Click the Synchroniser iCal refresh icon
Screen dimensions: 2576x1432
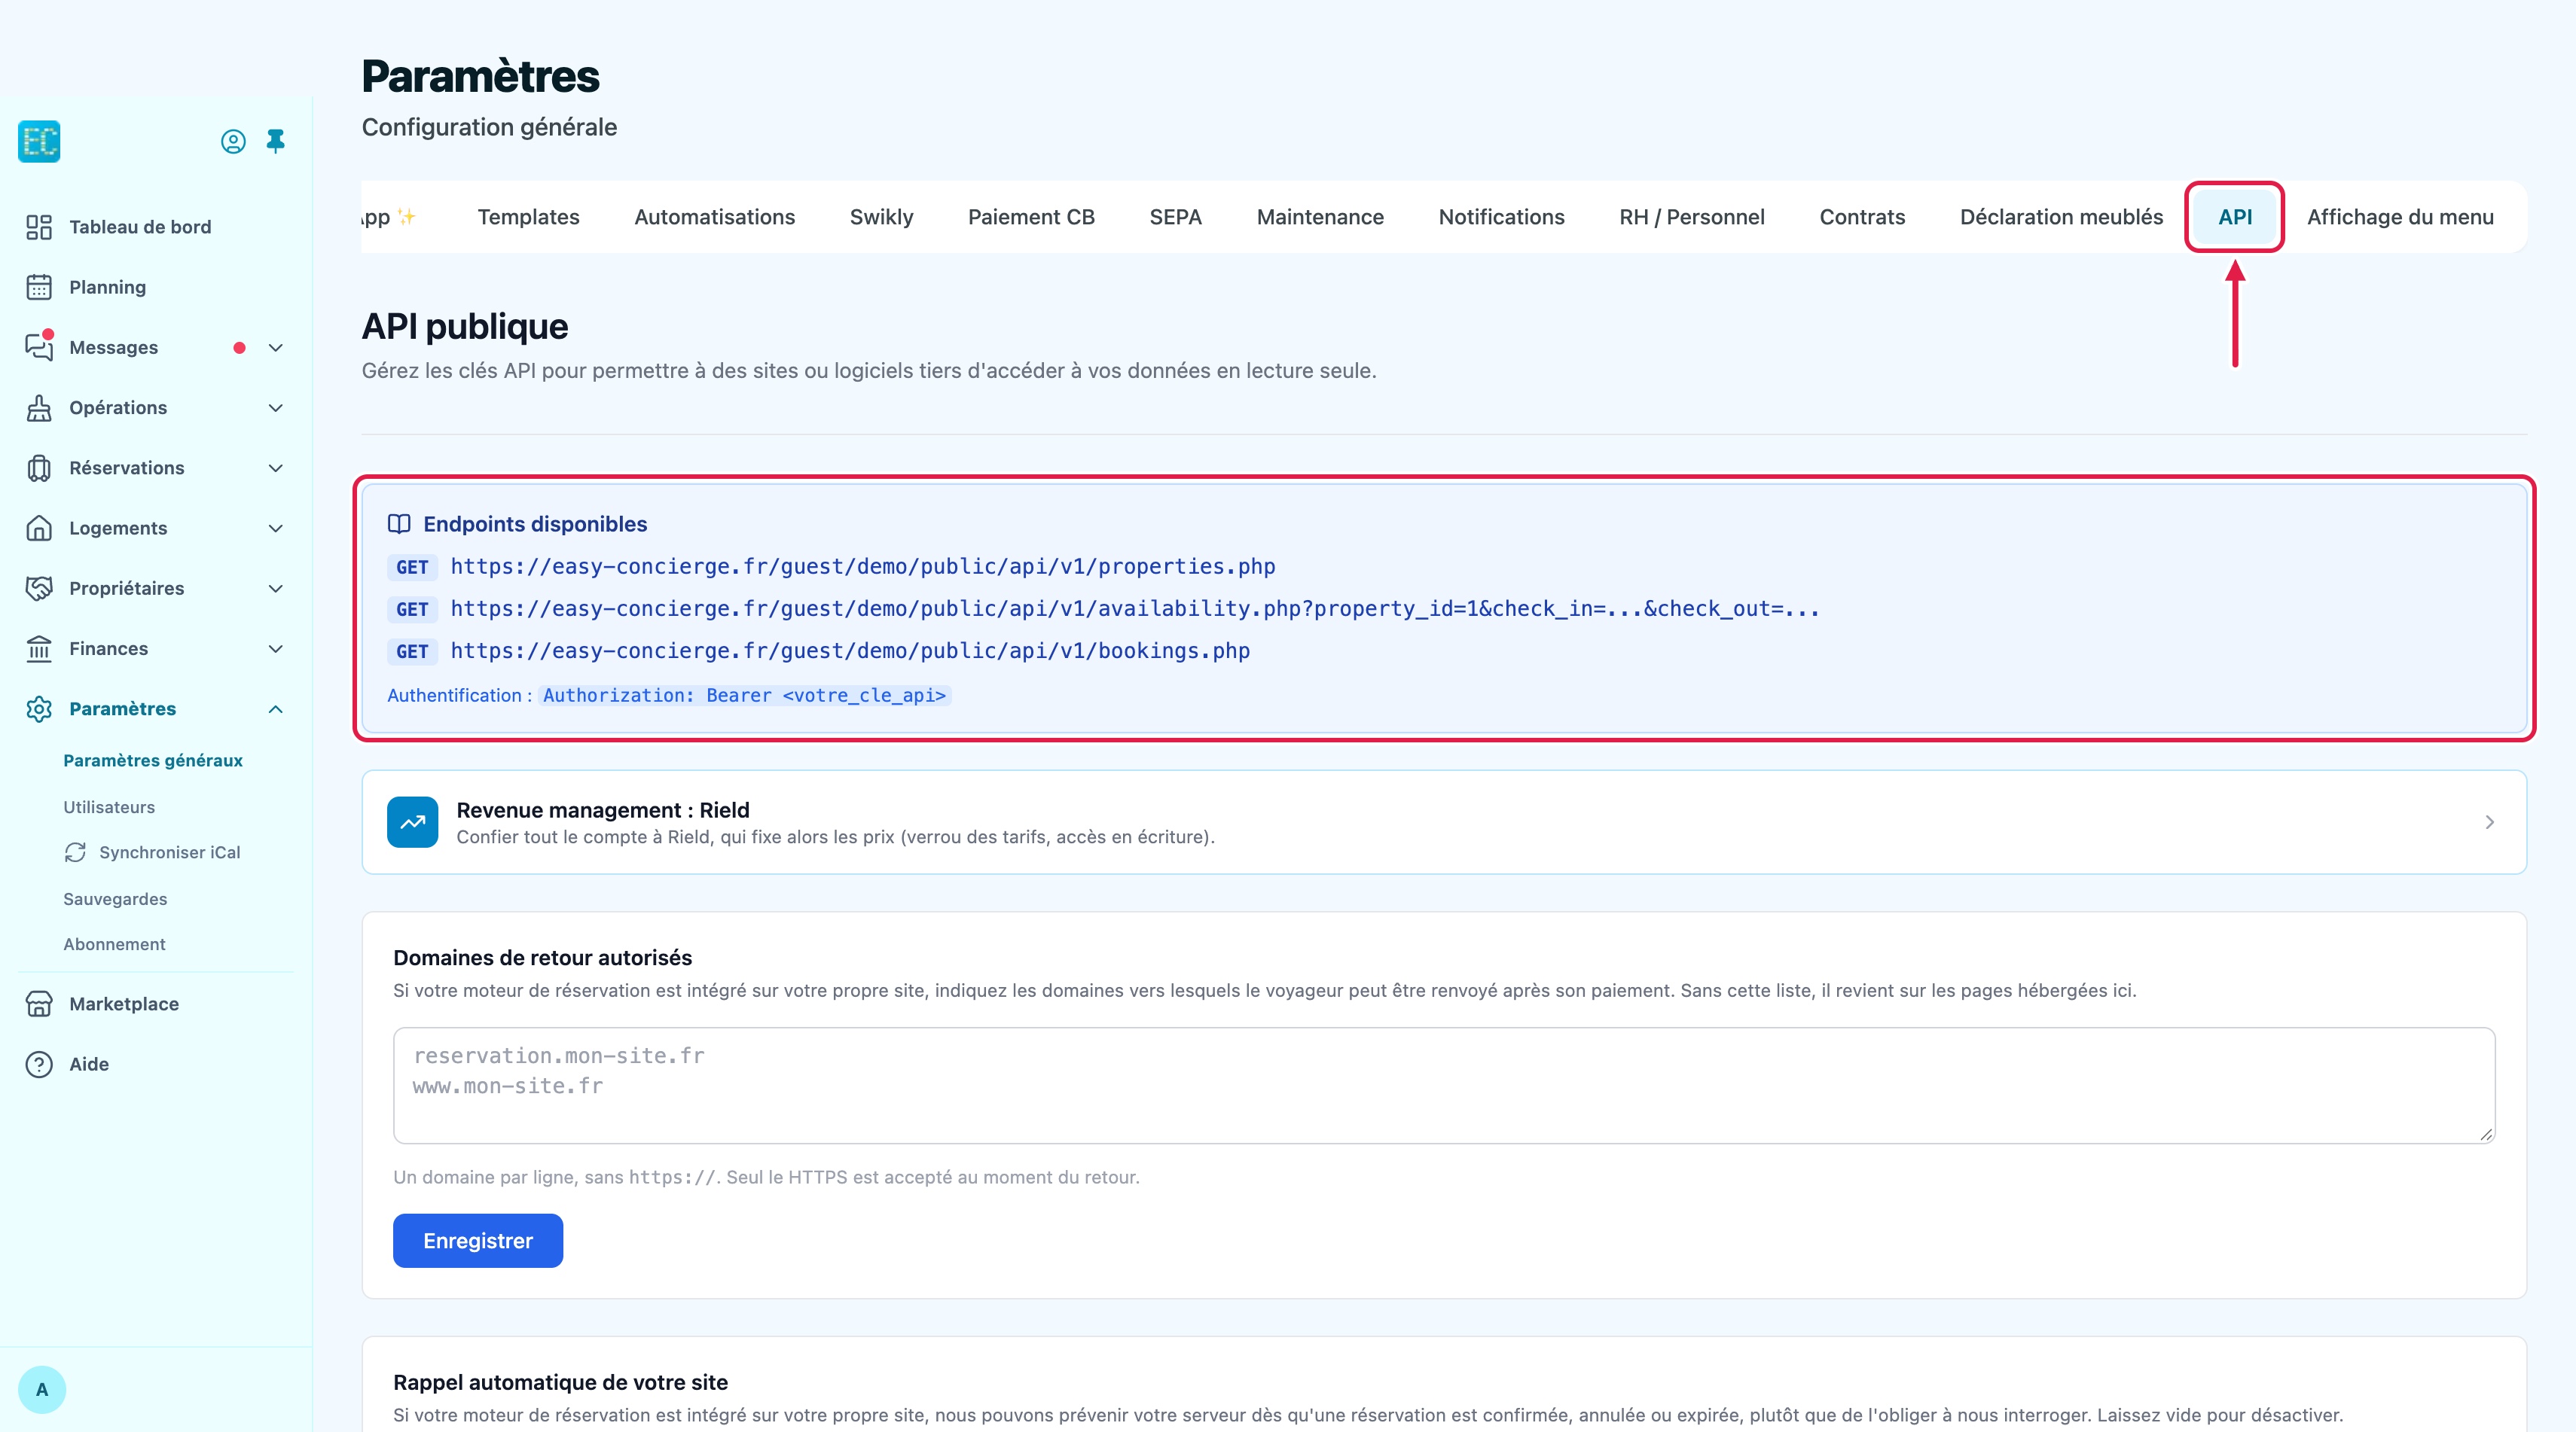pyautogui.click(x=75, y=852)
